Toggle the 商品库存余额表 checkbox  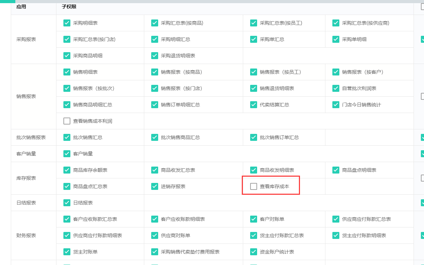pos(67,170)
